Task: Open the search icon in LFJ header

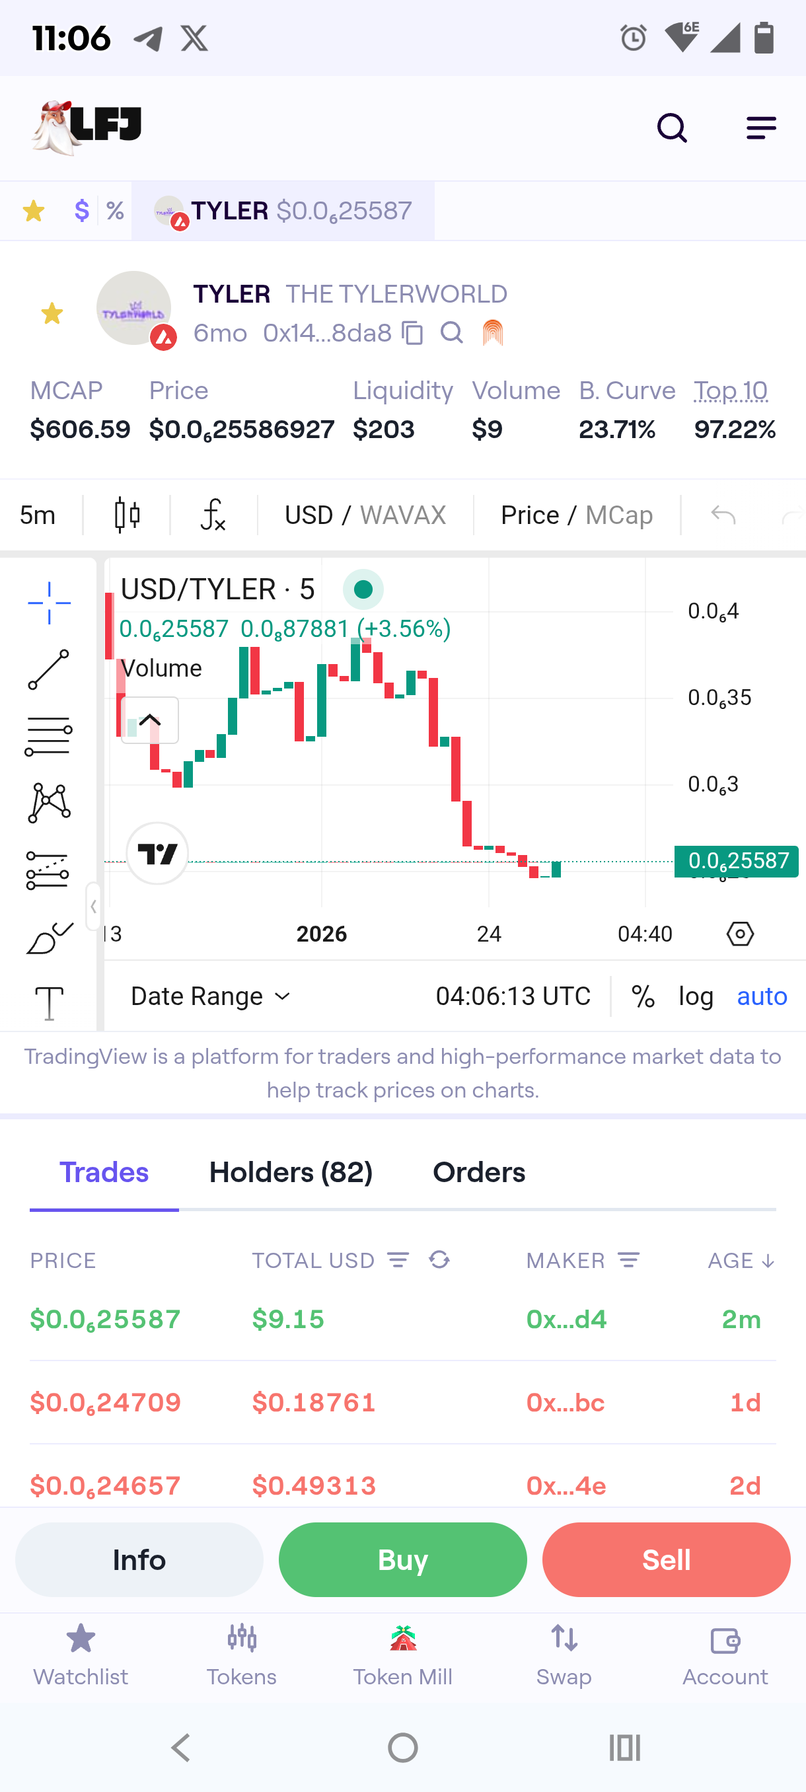Action: pyautogui.click(x=672, y=128)
